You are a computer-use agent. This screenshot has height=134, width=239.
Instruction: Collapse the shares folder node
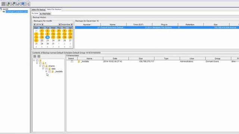pos(40,66)
